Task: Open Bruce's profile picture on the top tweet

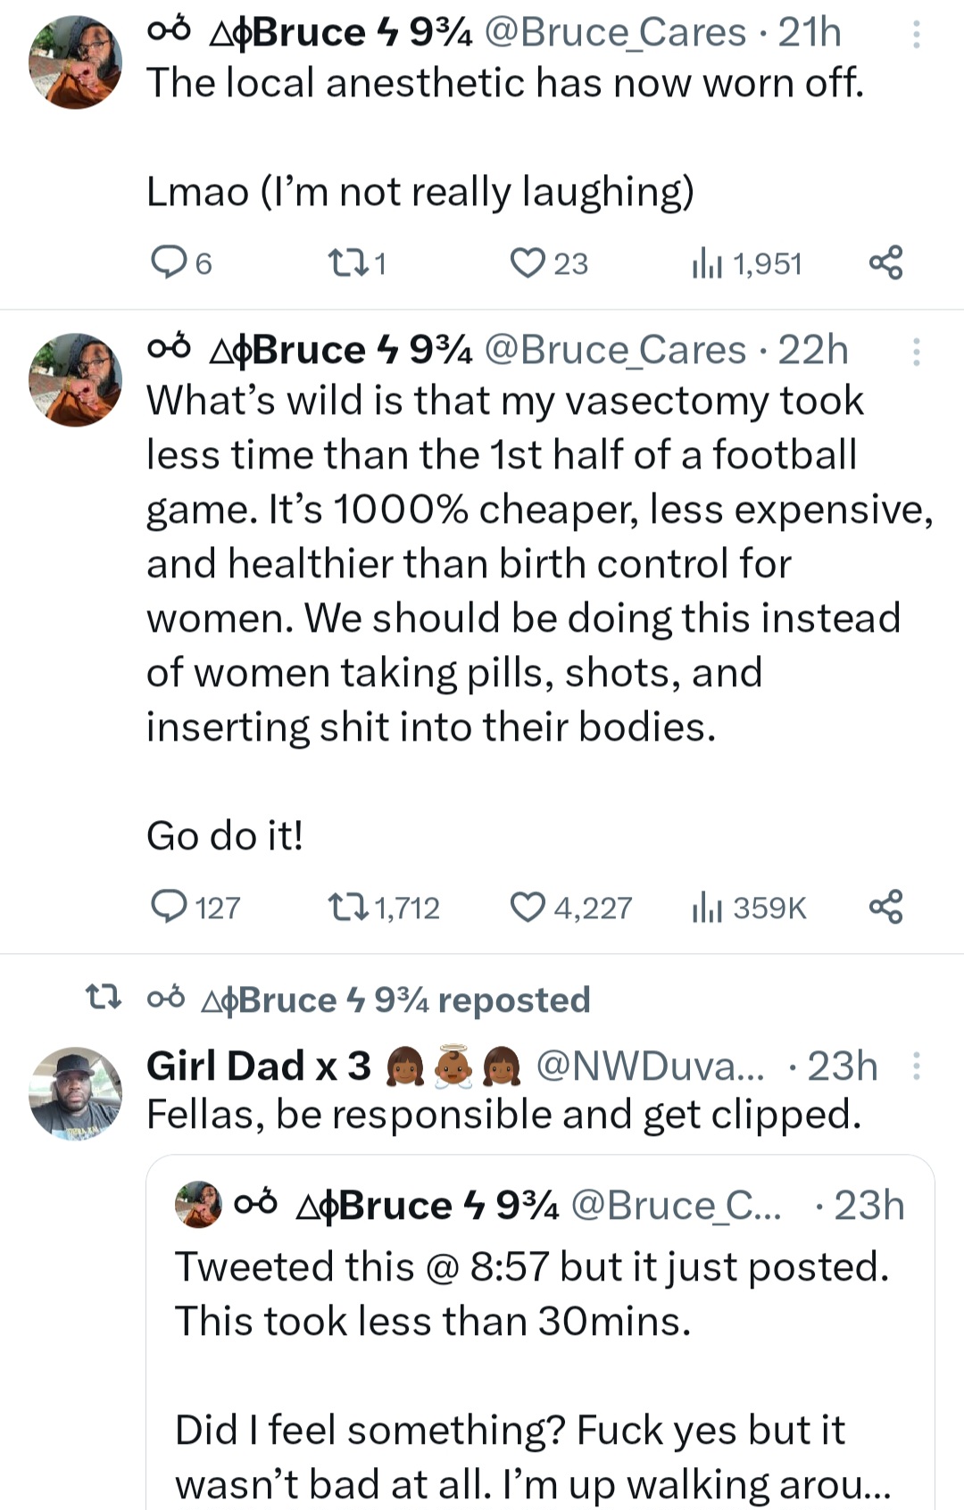Action: click(76, 62)
